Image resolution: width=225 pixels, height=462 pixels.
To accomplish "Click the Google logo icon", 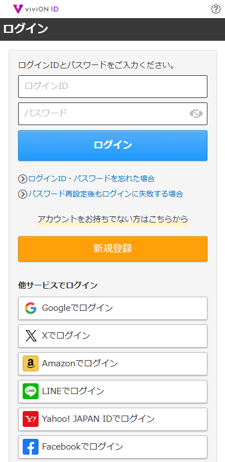I will pos(31,308).
